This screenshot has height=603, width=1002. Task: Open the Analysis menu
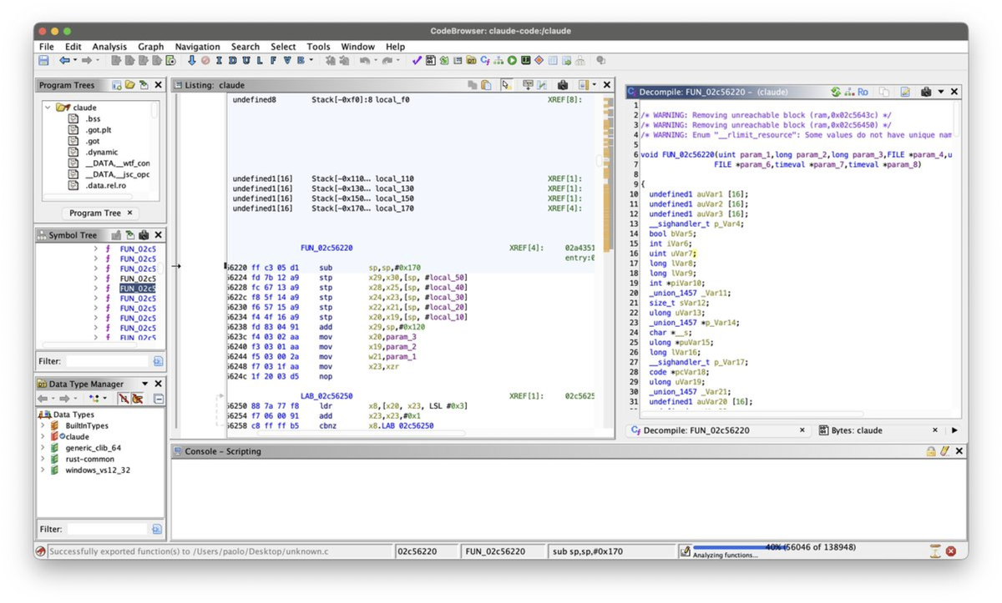pyautogui.click(x=109, y=47)
